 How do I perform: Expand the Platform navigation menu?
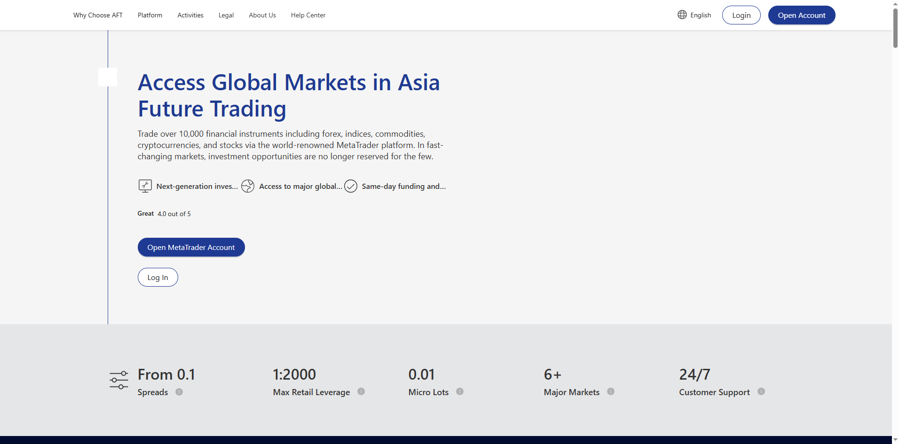[x=150, y=15]
